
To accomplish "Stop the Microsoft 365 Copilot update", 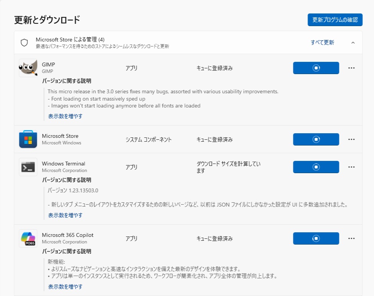I will click(x=316, y=238).
